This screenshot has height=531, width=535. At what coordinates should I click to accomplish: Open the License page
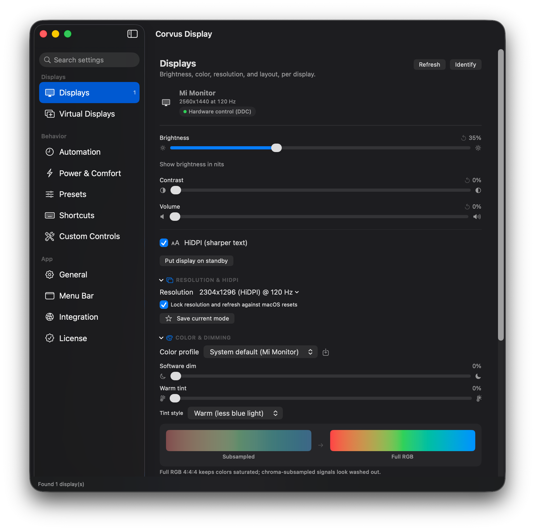[x=89, y=338]
